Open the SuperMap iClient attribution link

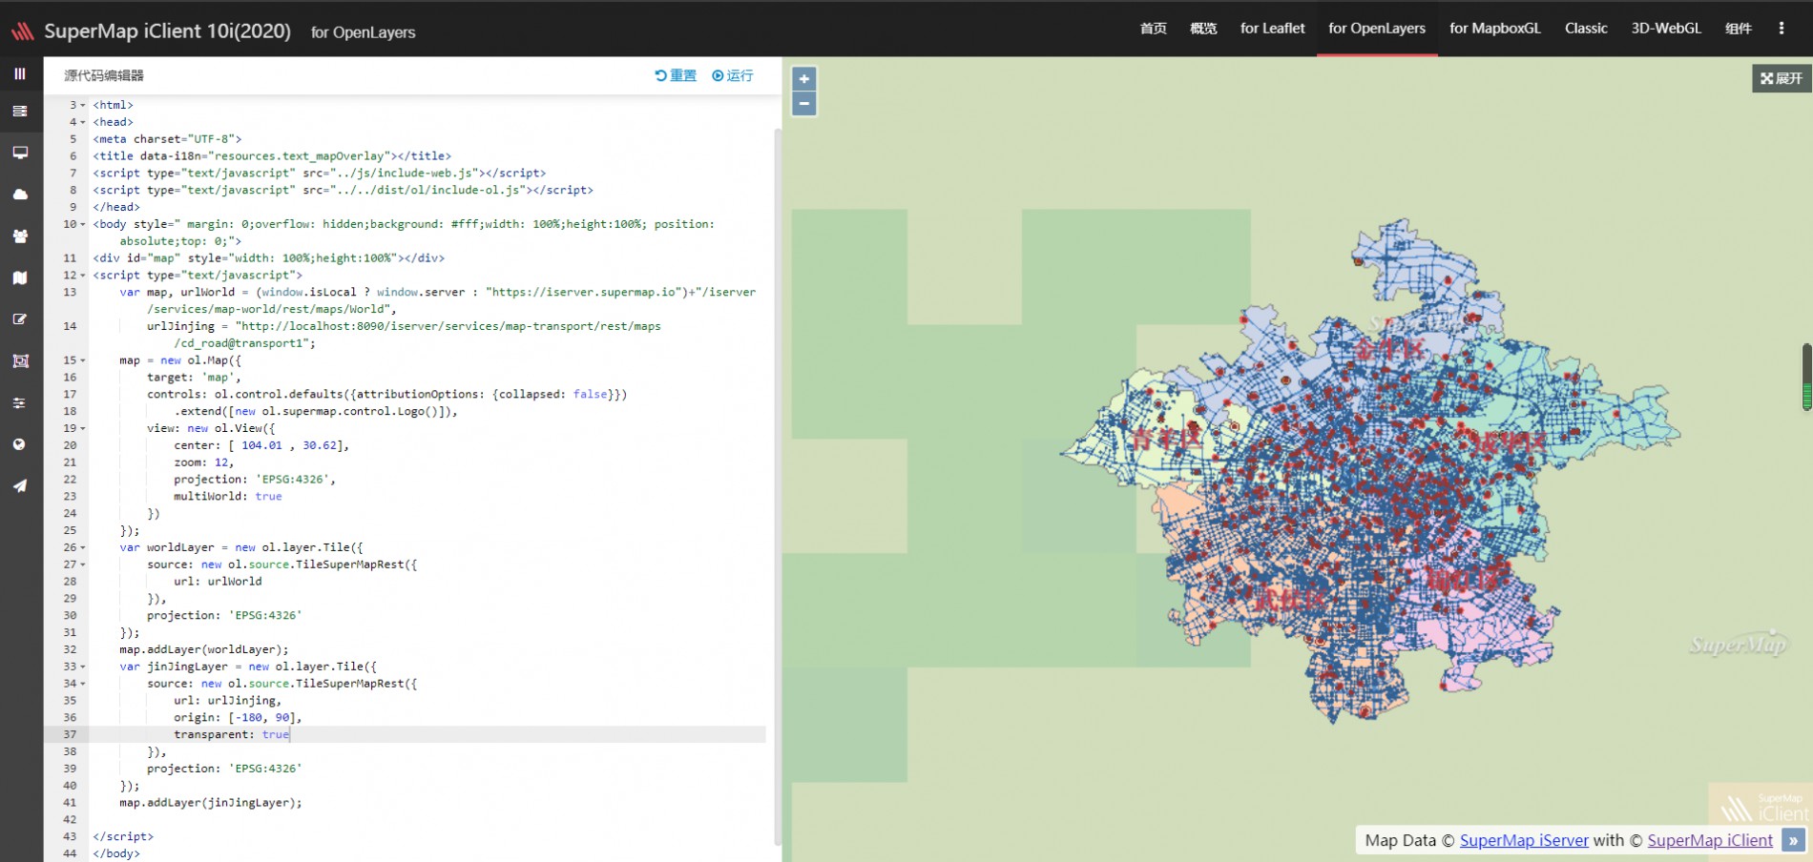pyautogui.click(x=1710, y=840)
